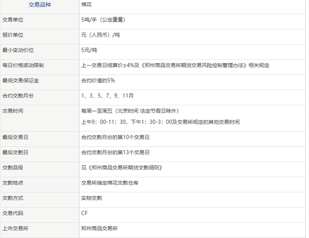
Task: Click the 最小变动价位 label
Action: click(18, 50)
